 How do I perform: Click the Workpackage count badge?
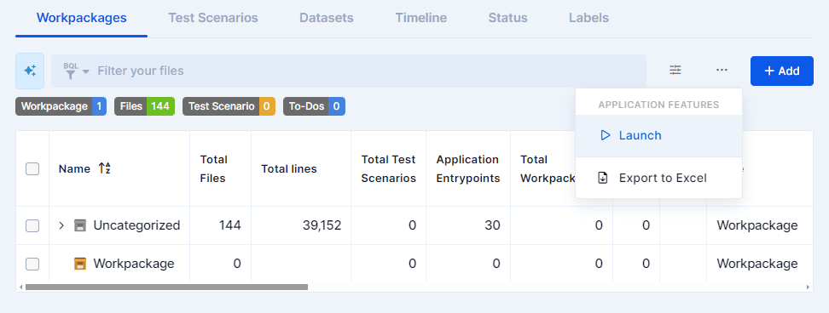tap(61, 106)
